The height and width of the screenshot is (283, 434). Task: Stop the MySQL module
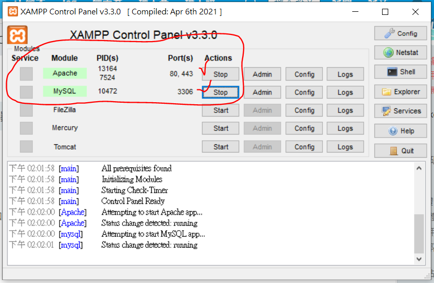click(x=220, y=92)
